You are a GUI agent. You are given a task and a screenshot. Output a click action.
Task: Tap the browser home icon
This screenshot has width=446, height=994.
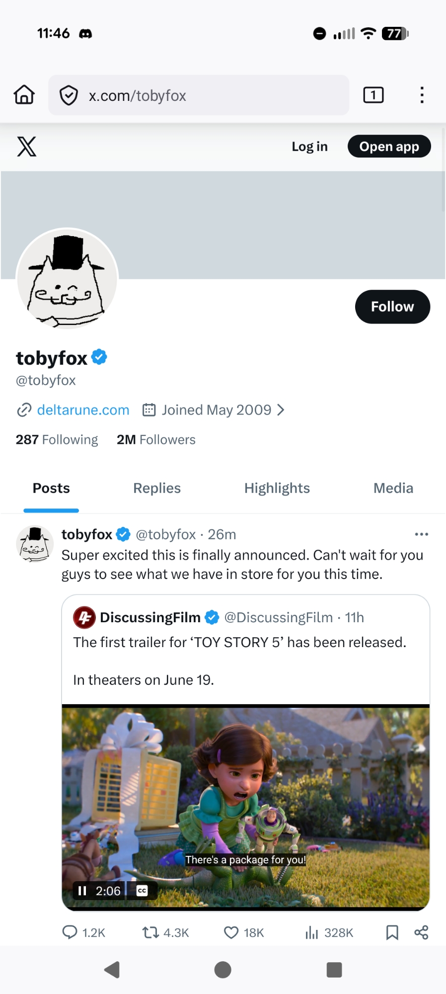(24, 94)
